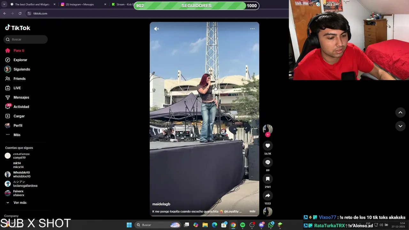Screen dimensions: 409x230
Task: Share the video via the arrow icon
Action: click(x=268, y=195)
